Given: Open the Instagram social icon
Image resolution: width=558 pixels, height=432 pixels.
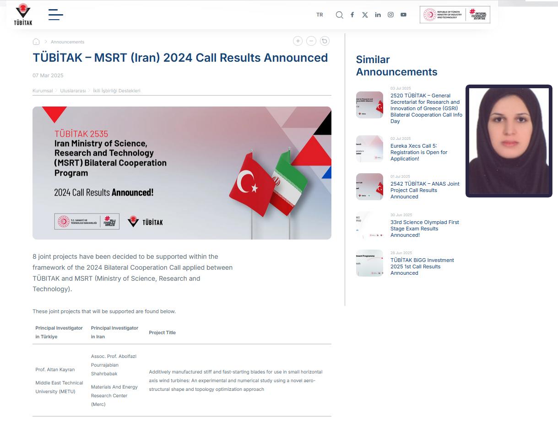Looking at the screenshot, I should click(x=390, y=15).
